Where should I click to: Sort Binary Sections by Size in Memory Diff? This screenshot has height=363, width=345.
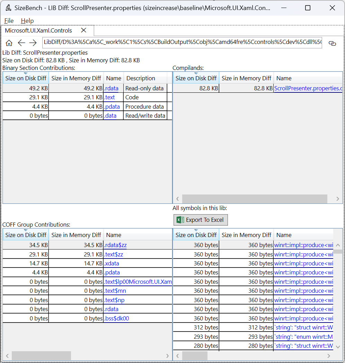[76, 78]
